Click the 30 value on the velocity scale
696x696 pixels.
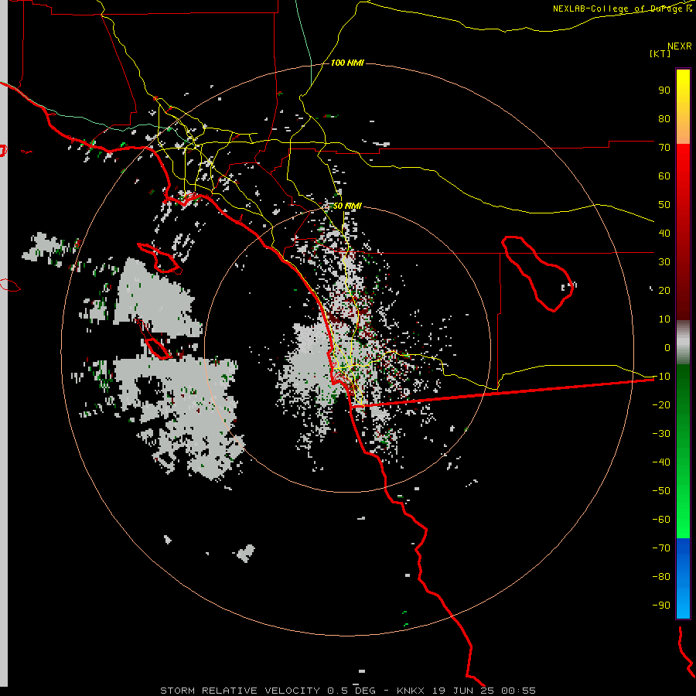point(664,262)
